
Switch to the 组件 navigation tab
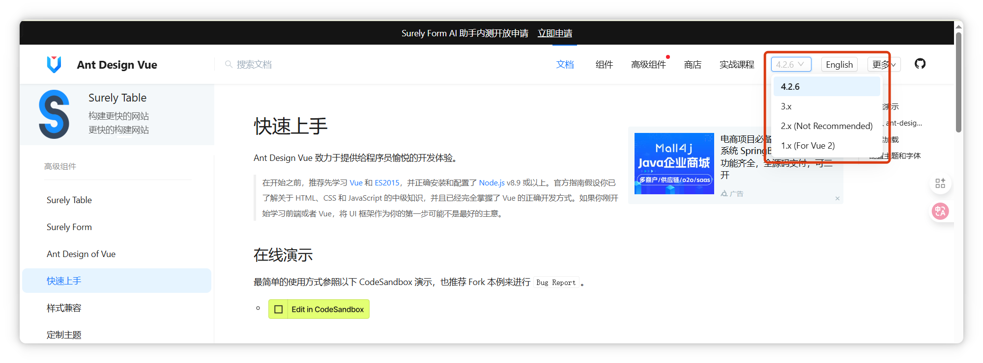(604, 64)
